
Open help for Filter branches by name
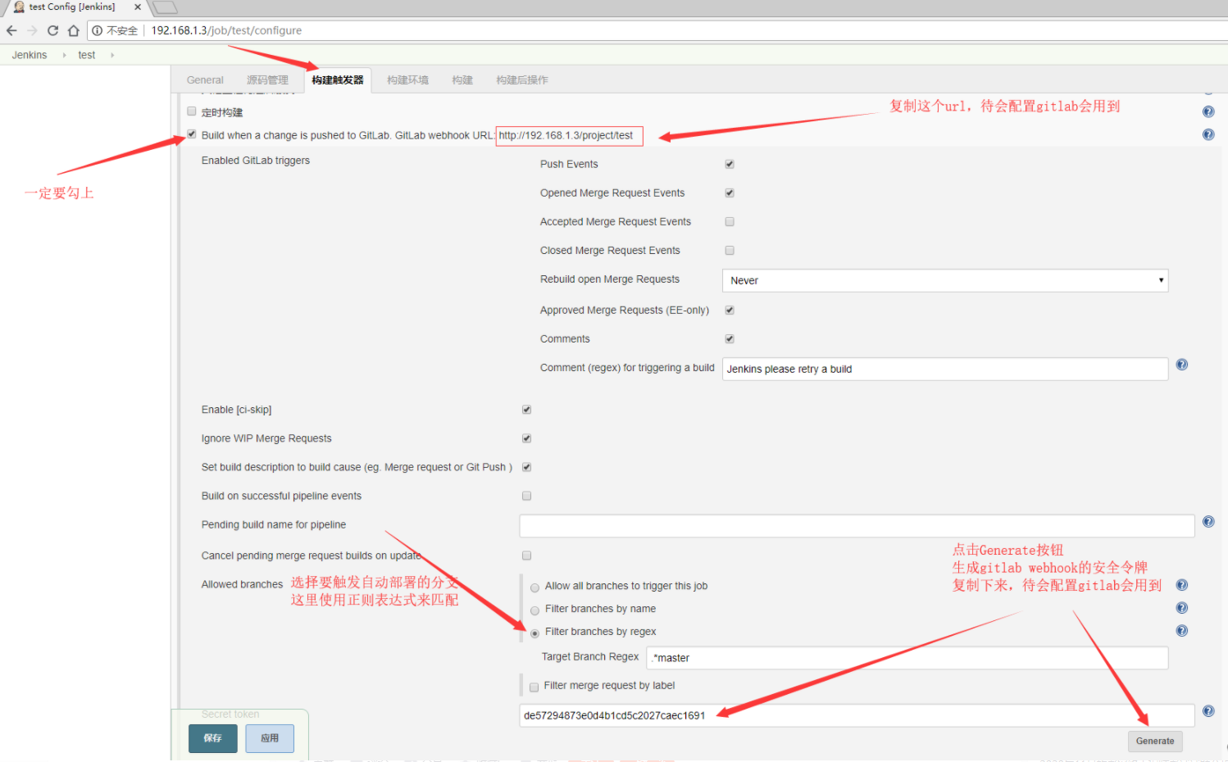tap(1182, 608)
